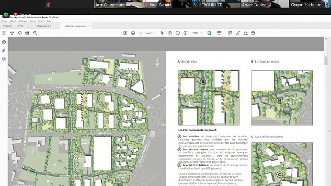Open the Fenêtre menu

[41, 21]
